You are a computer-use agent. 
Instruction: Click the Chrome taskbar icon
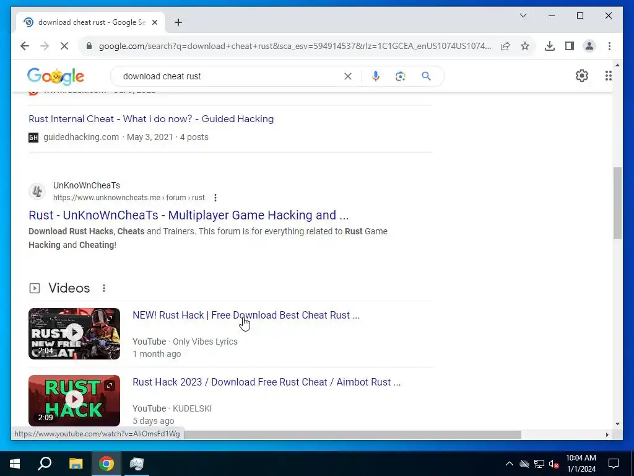click(106, 464)
